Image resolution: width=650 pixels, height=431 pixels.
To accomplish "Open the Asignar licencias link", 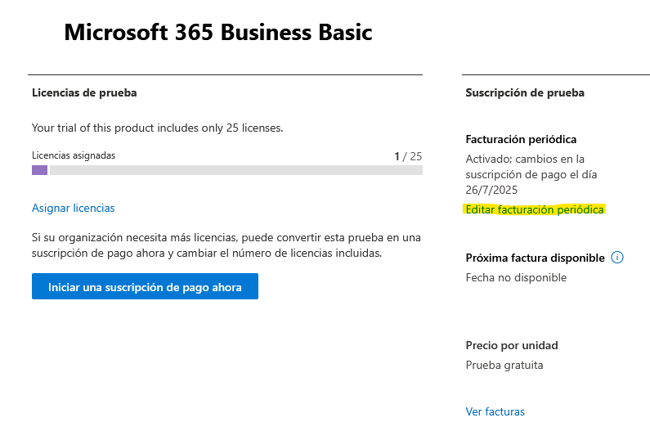I will pyautogui.click(x=74, y=208).
